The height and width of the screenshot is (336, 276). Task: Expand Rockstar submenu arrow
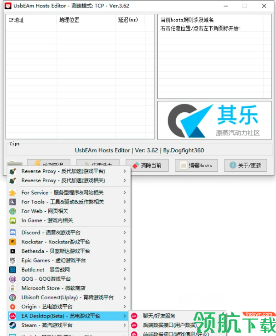click(x=125, y=242)
